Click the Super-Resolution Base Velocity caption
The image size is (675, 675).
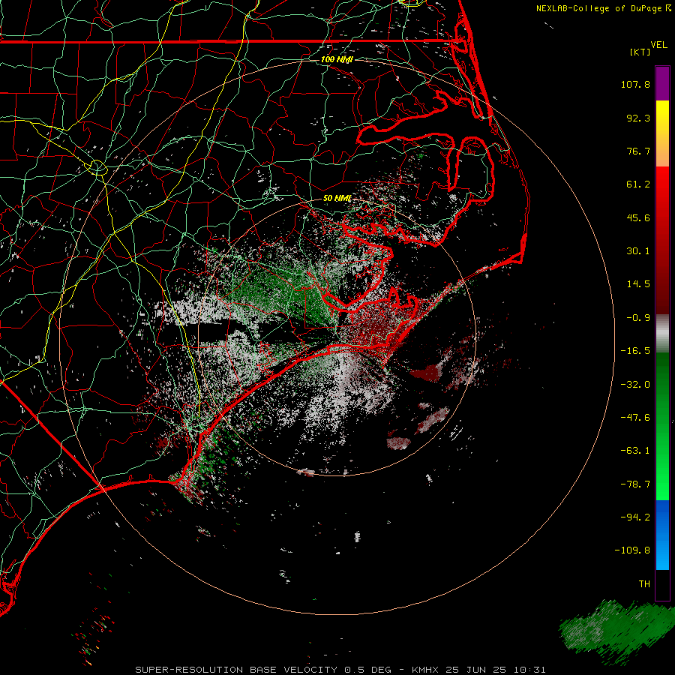340,670
